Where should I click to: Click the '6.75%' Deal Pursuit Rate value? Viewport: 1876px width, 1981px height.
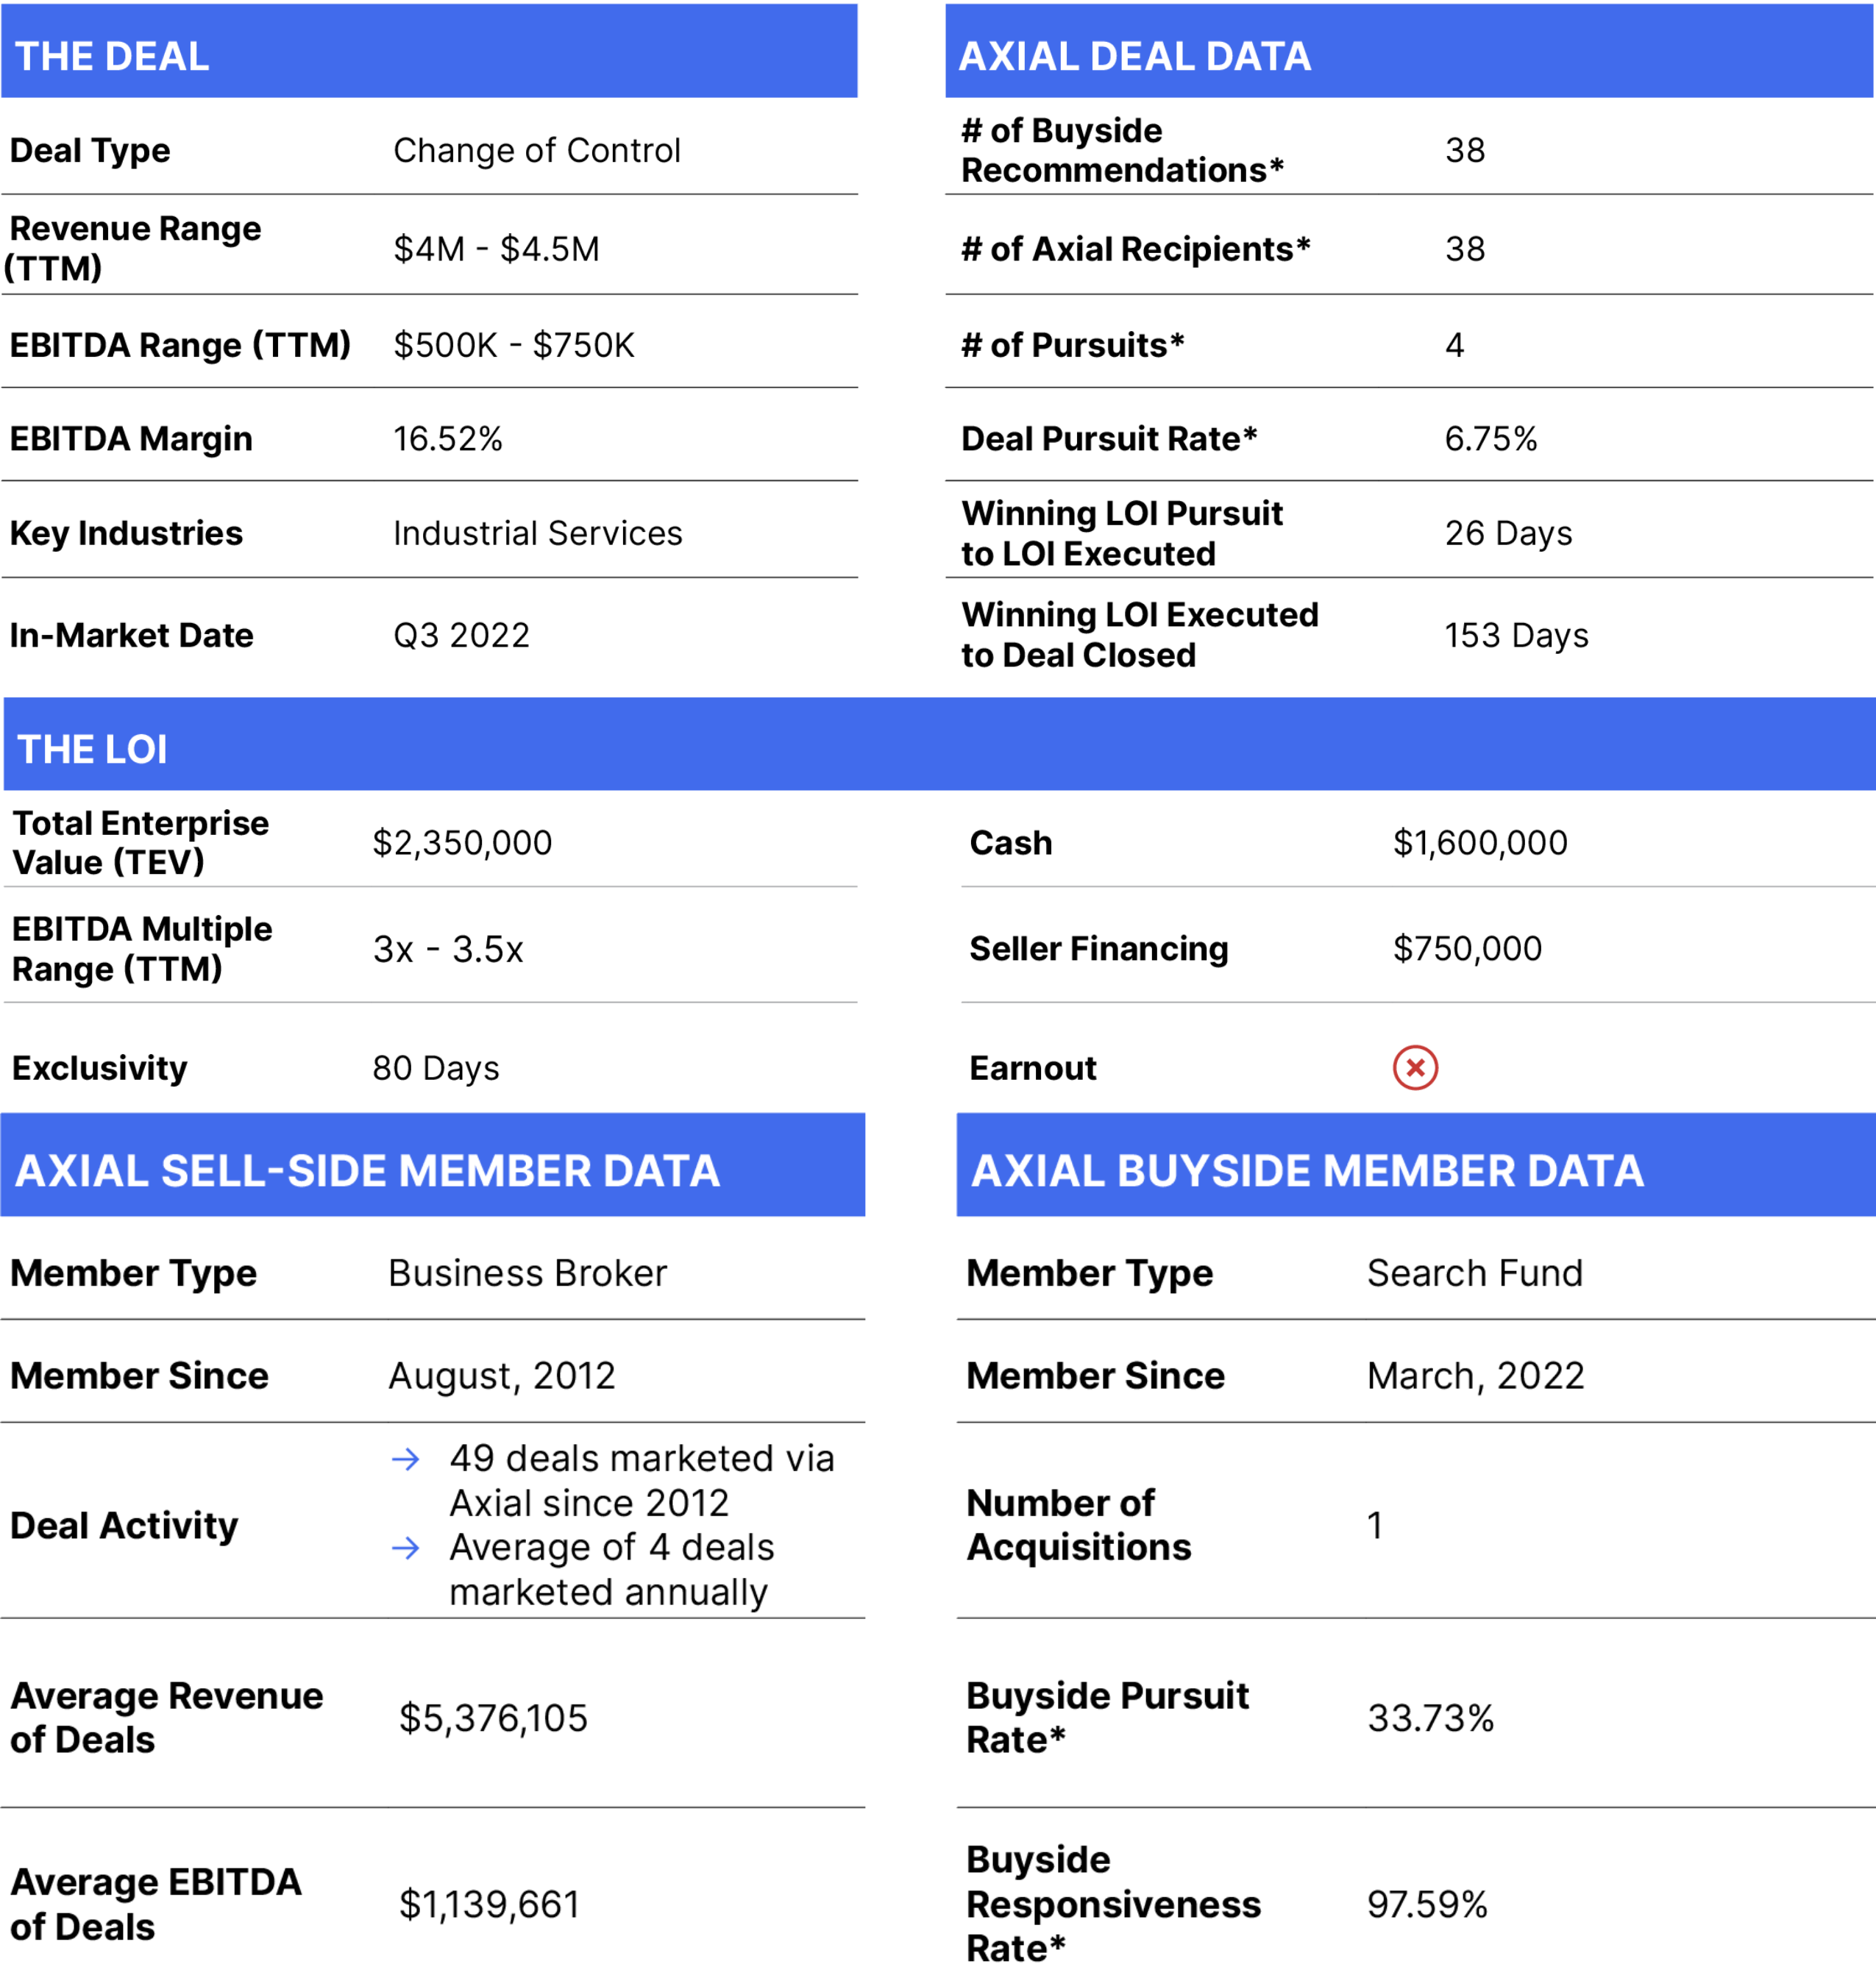(x=1491, y=438)
